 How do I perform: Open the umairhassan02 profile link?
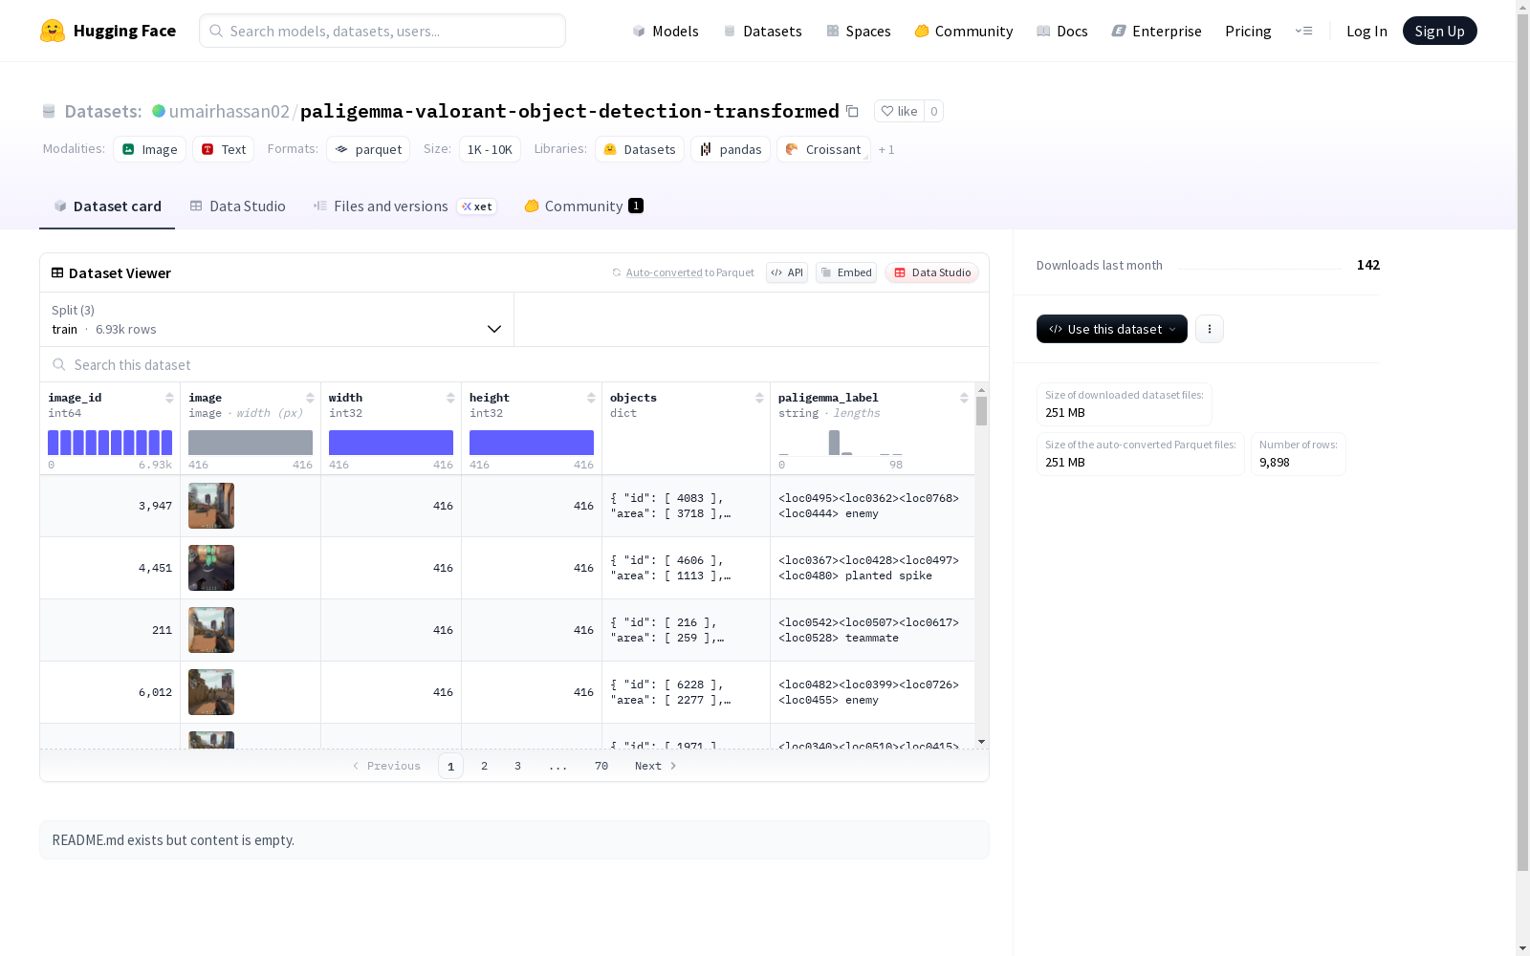pyautogui.click(x=229, y=111)
